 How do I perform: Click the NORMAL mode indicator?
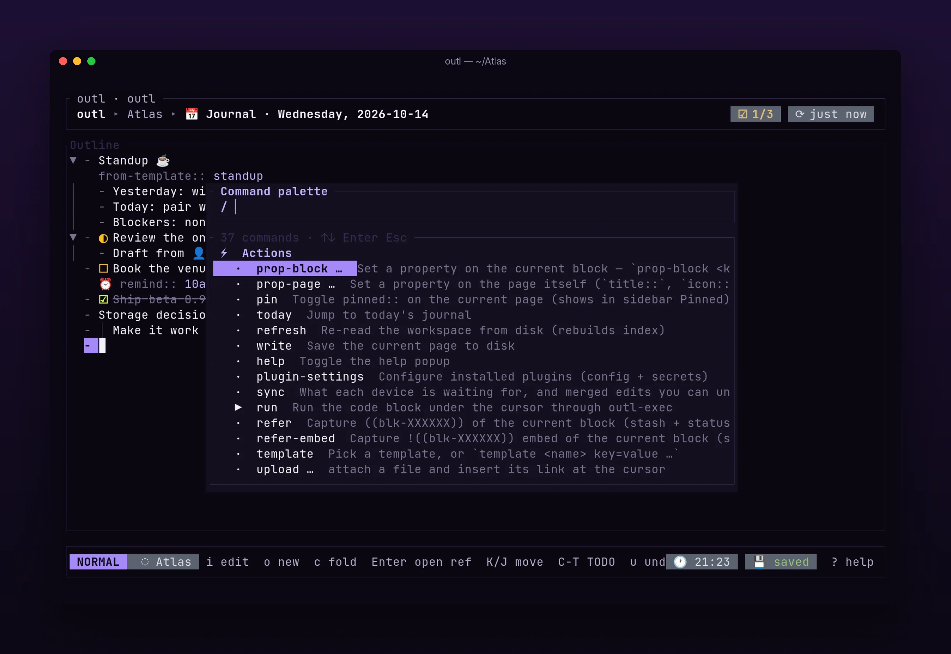pos(98,562)
